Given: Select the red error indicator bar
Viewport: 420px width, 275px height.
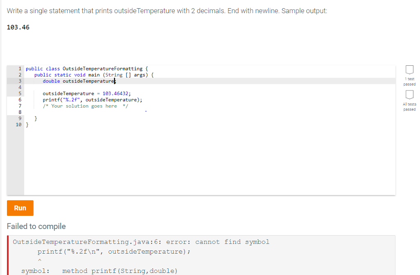Looking at the screenshot, I should [x=7, y=255].
